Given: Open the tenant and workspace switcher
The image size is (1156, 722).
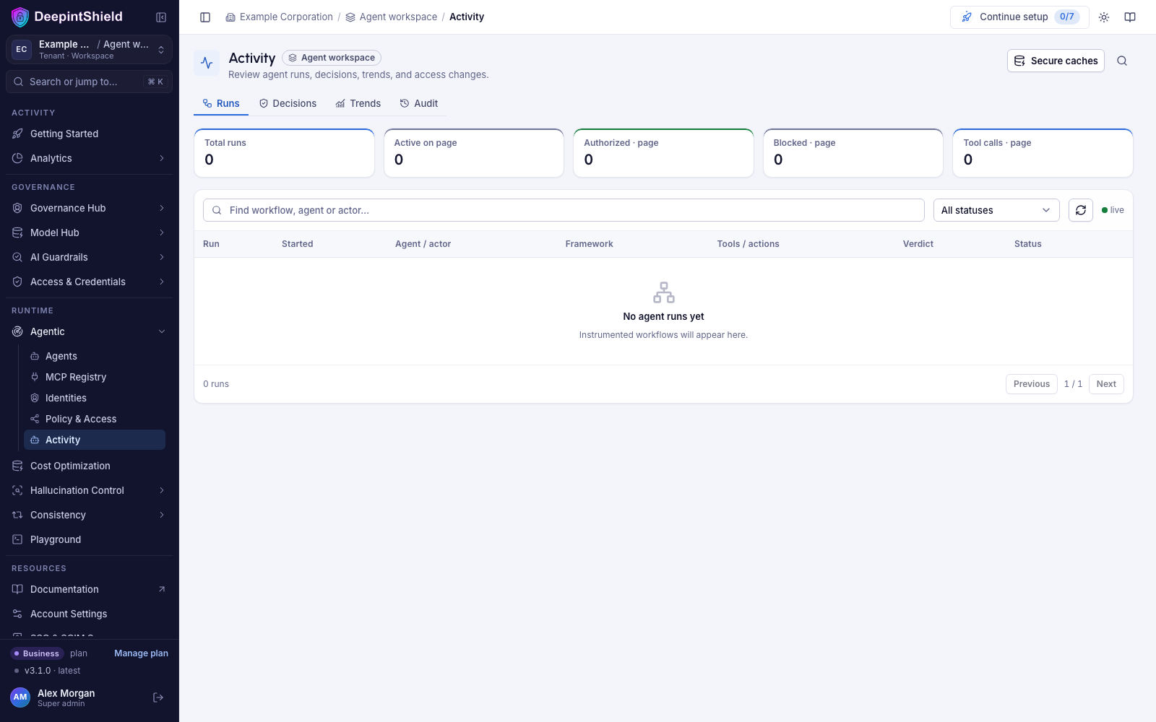Looking at the screenshot, I should click(90, 50).
